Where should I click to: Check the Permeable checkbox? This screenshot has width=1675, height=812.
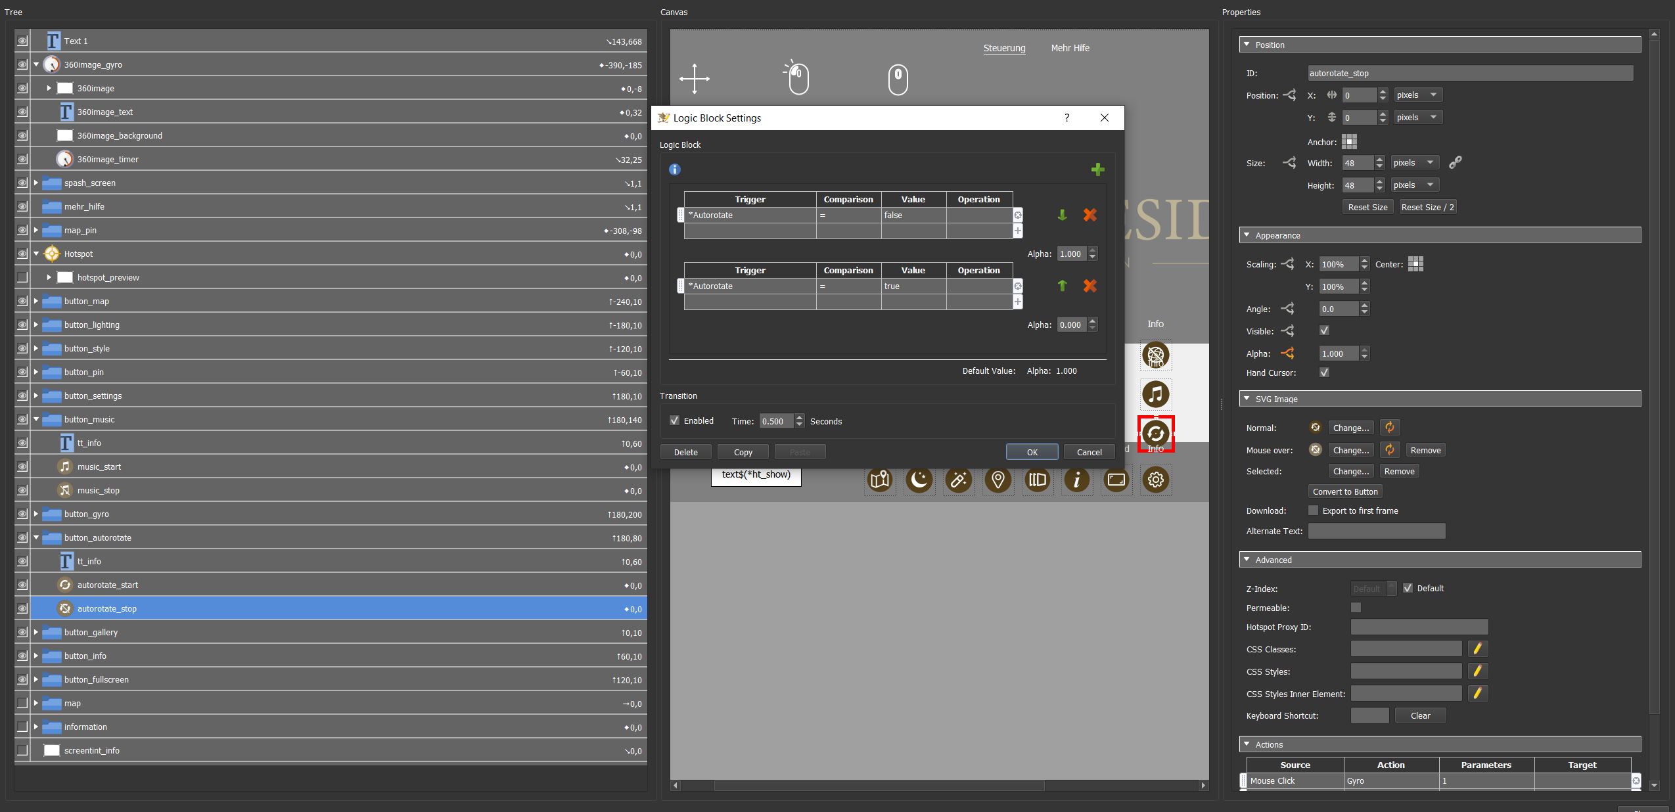coord(1356,608)
